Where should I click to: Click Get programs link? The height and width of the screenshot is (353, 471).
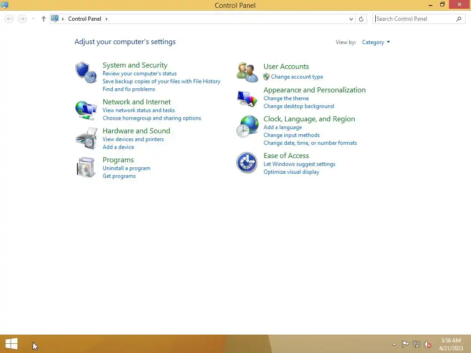point(119,176)
